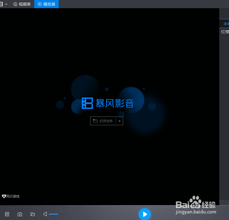Click the 打开文件 button

(x=103, y=121)
